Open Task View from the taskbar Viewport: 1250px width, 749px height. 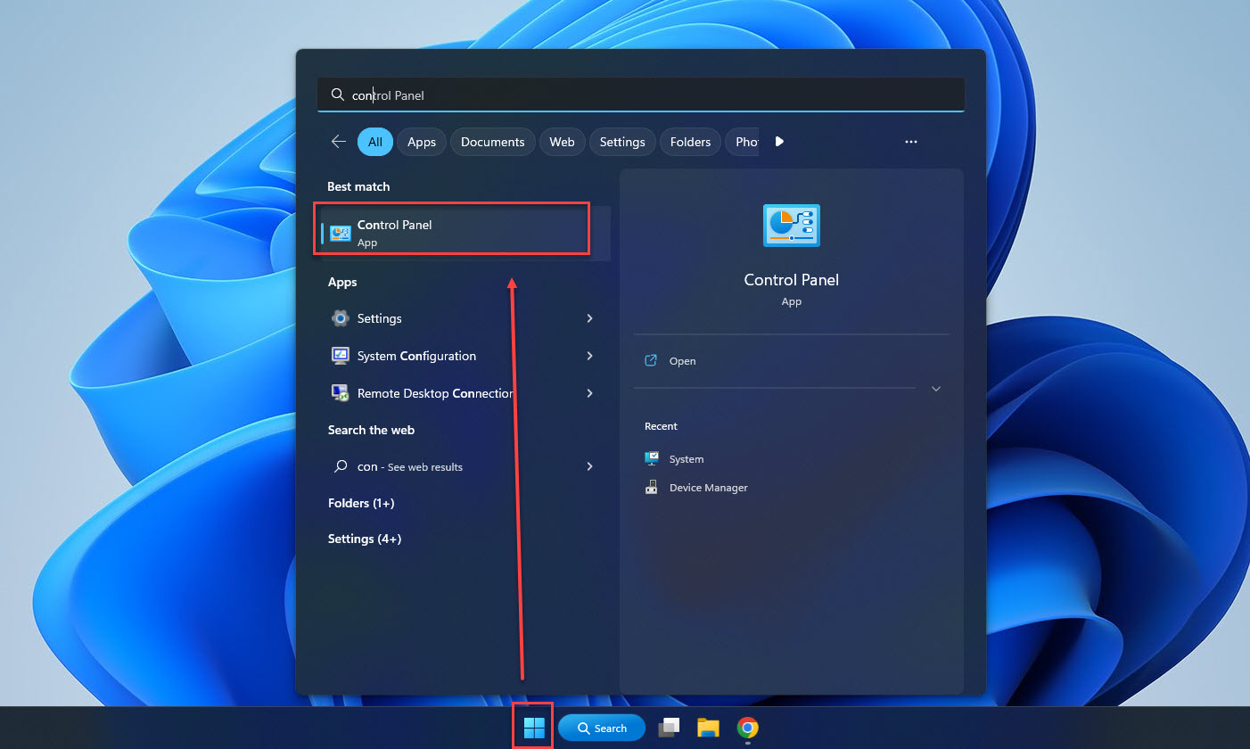point(669,728)
